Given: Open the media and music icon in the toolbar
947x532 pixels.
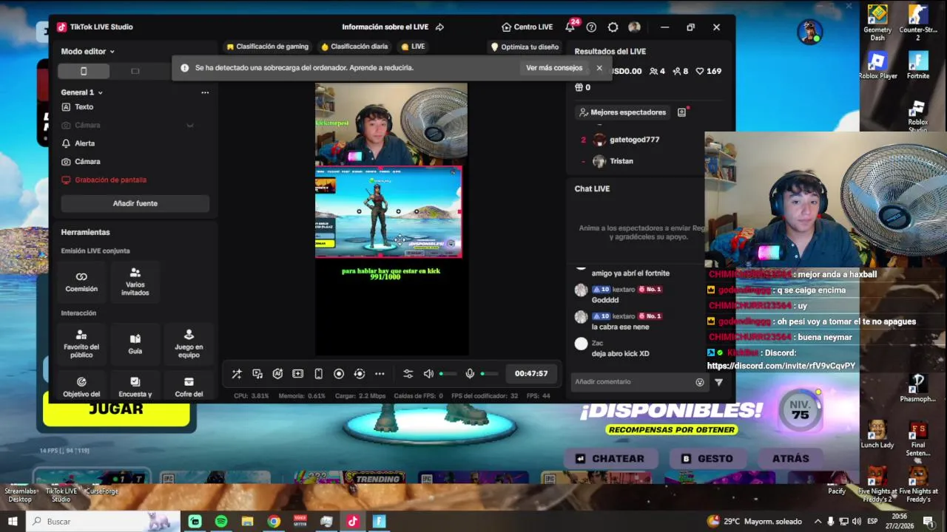Looking at the screenshot, I should pos(257,374).
